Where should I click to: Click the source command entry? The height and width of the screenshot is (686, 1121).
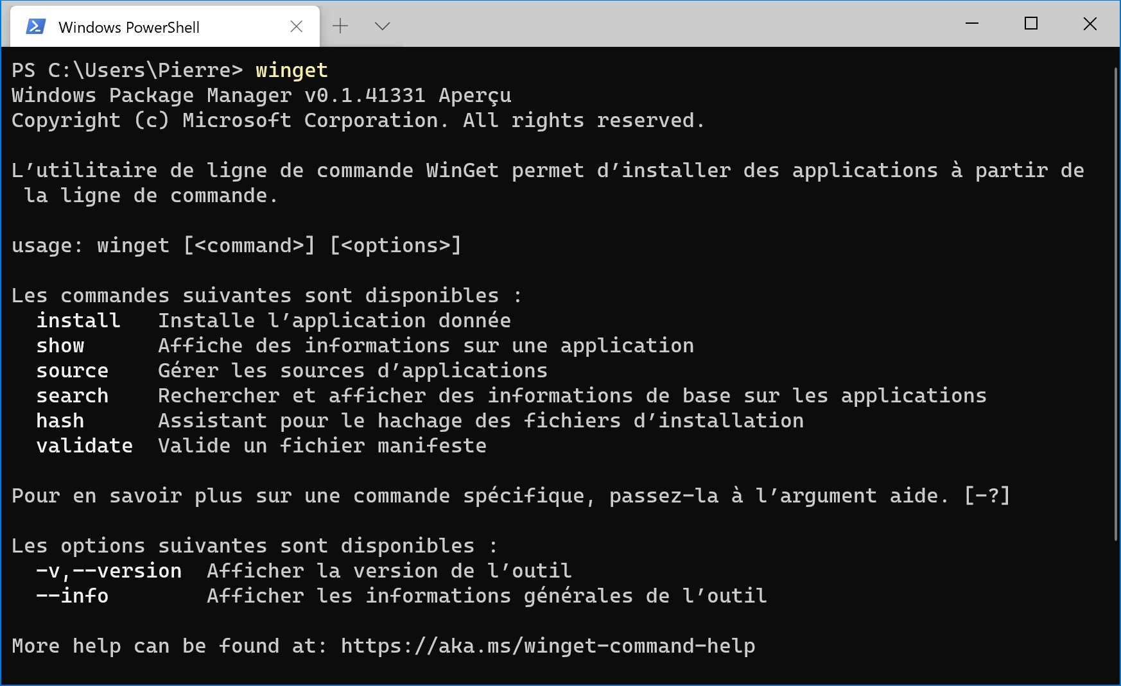73,370
